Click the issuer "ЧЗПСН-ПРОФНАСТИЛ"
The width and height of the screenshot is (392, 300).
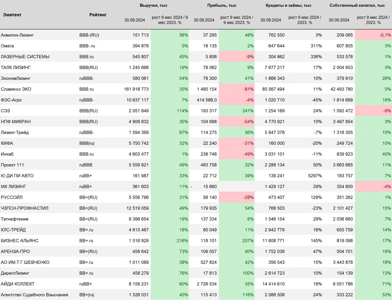click(x=24, y=208)
